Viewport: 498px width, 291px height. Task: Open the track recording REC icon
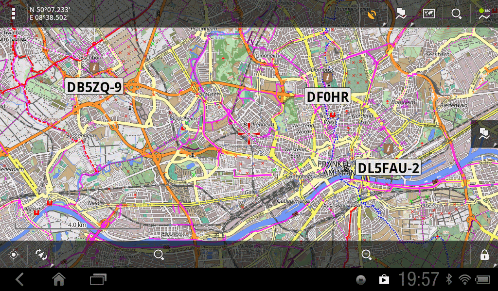click(x=486, y=14)
